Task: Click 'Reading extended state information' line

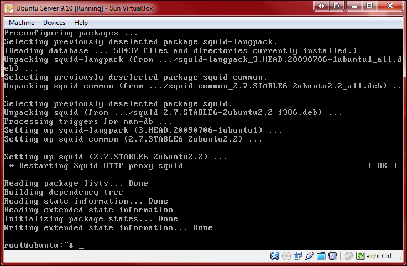Action: tap(88, 210)
